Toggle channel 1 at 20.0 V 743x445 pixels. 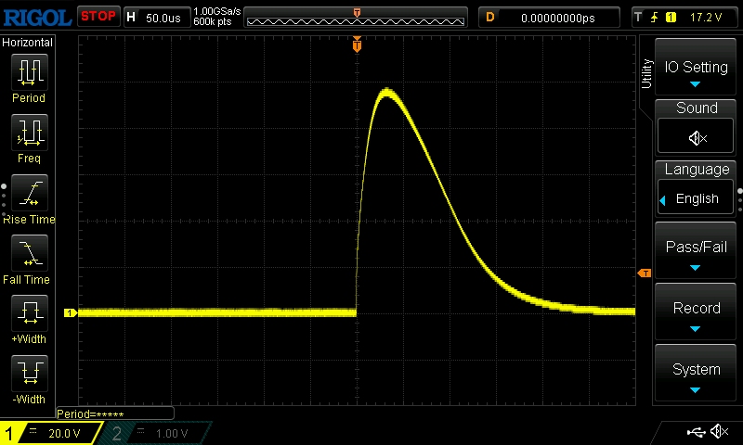coord(53,433)
